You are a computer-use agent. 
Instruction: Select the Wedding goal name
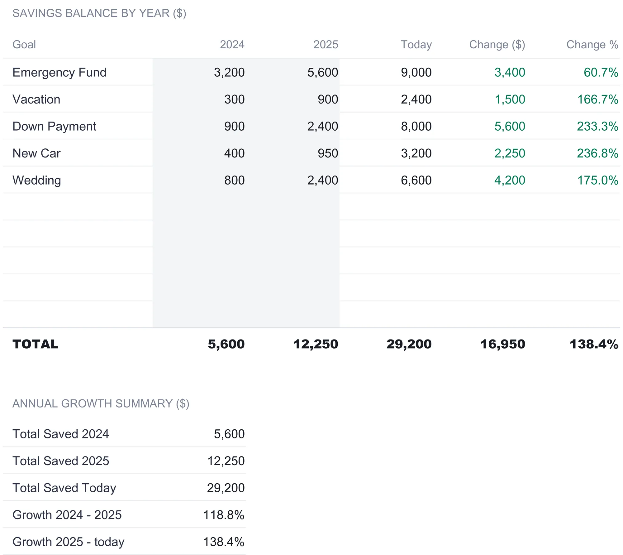37,180
